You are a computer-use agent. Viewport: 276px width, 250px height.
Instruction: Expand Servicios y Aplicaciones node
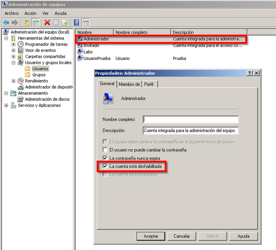click(x=6, y=105)
